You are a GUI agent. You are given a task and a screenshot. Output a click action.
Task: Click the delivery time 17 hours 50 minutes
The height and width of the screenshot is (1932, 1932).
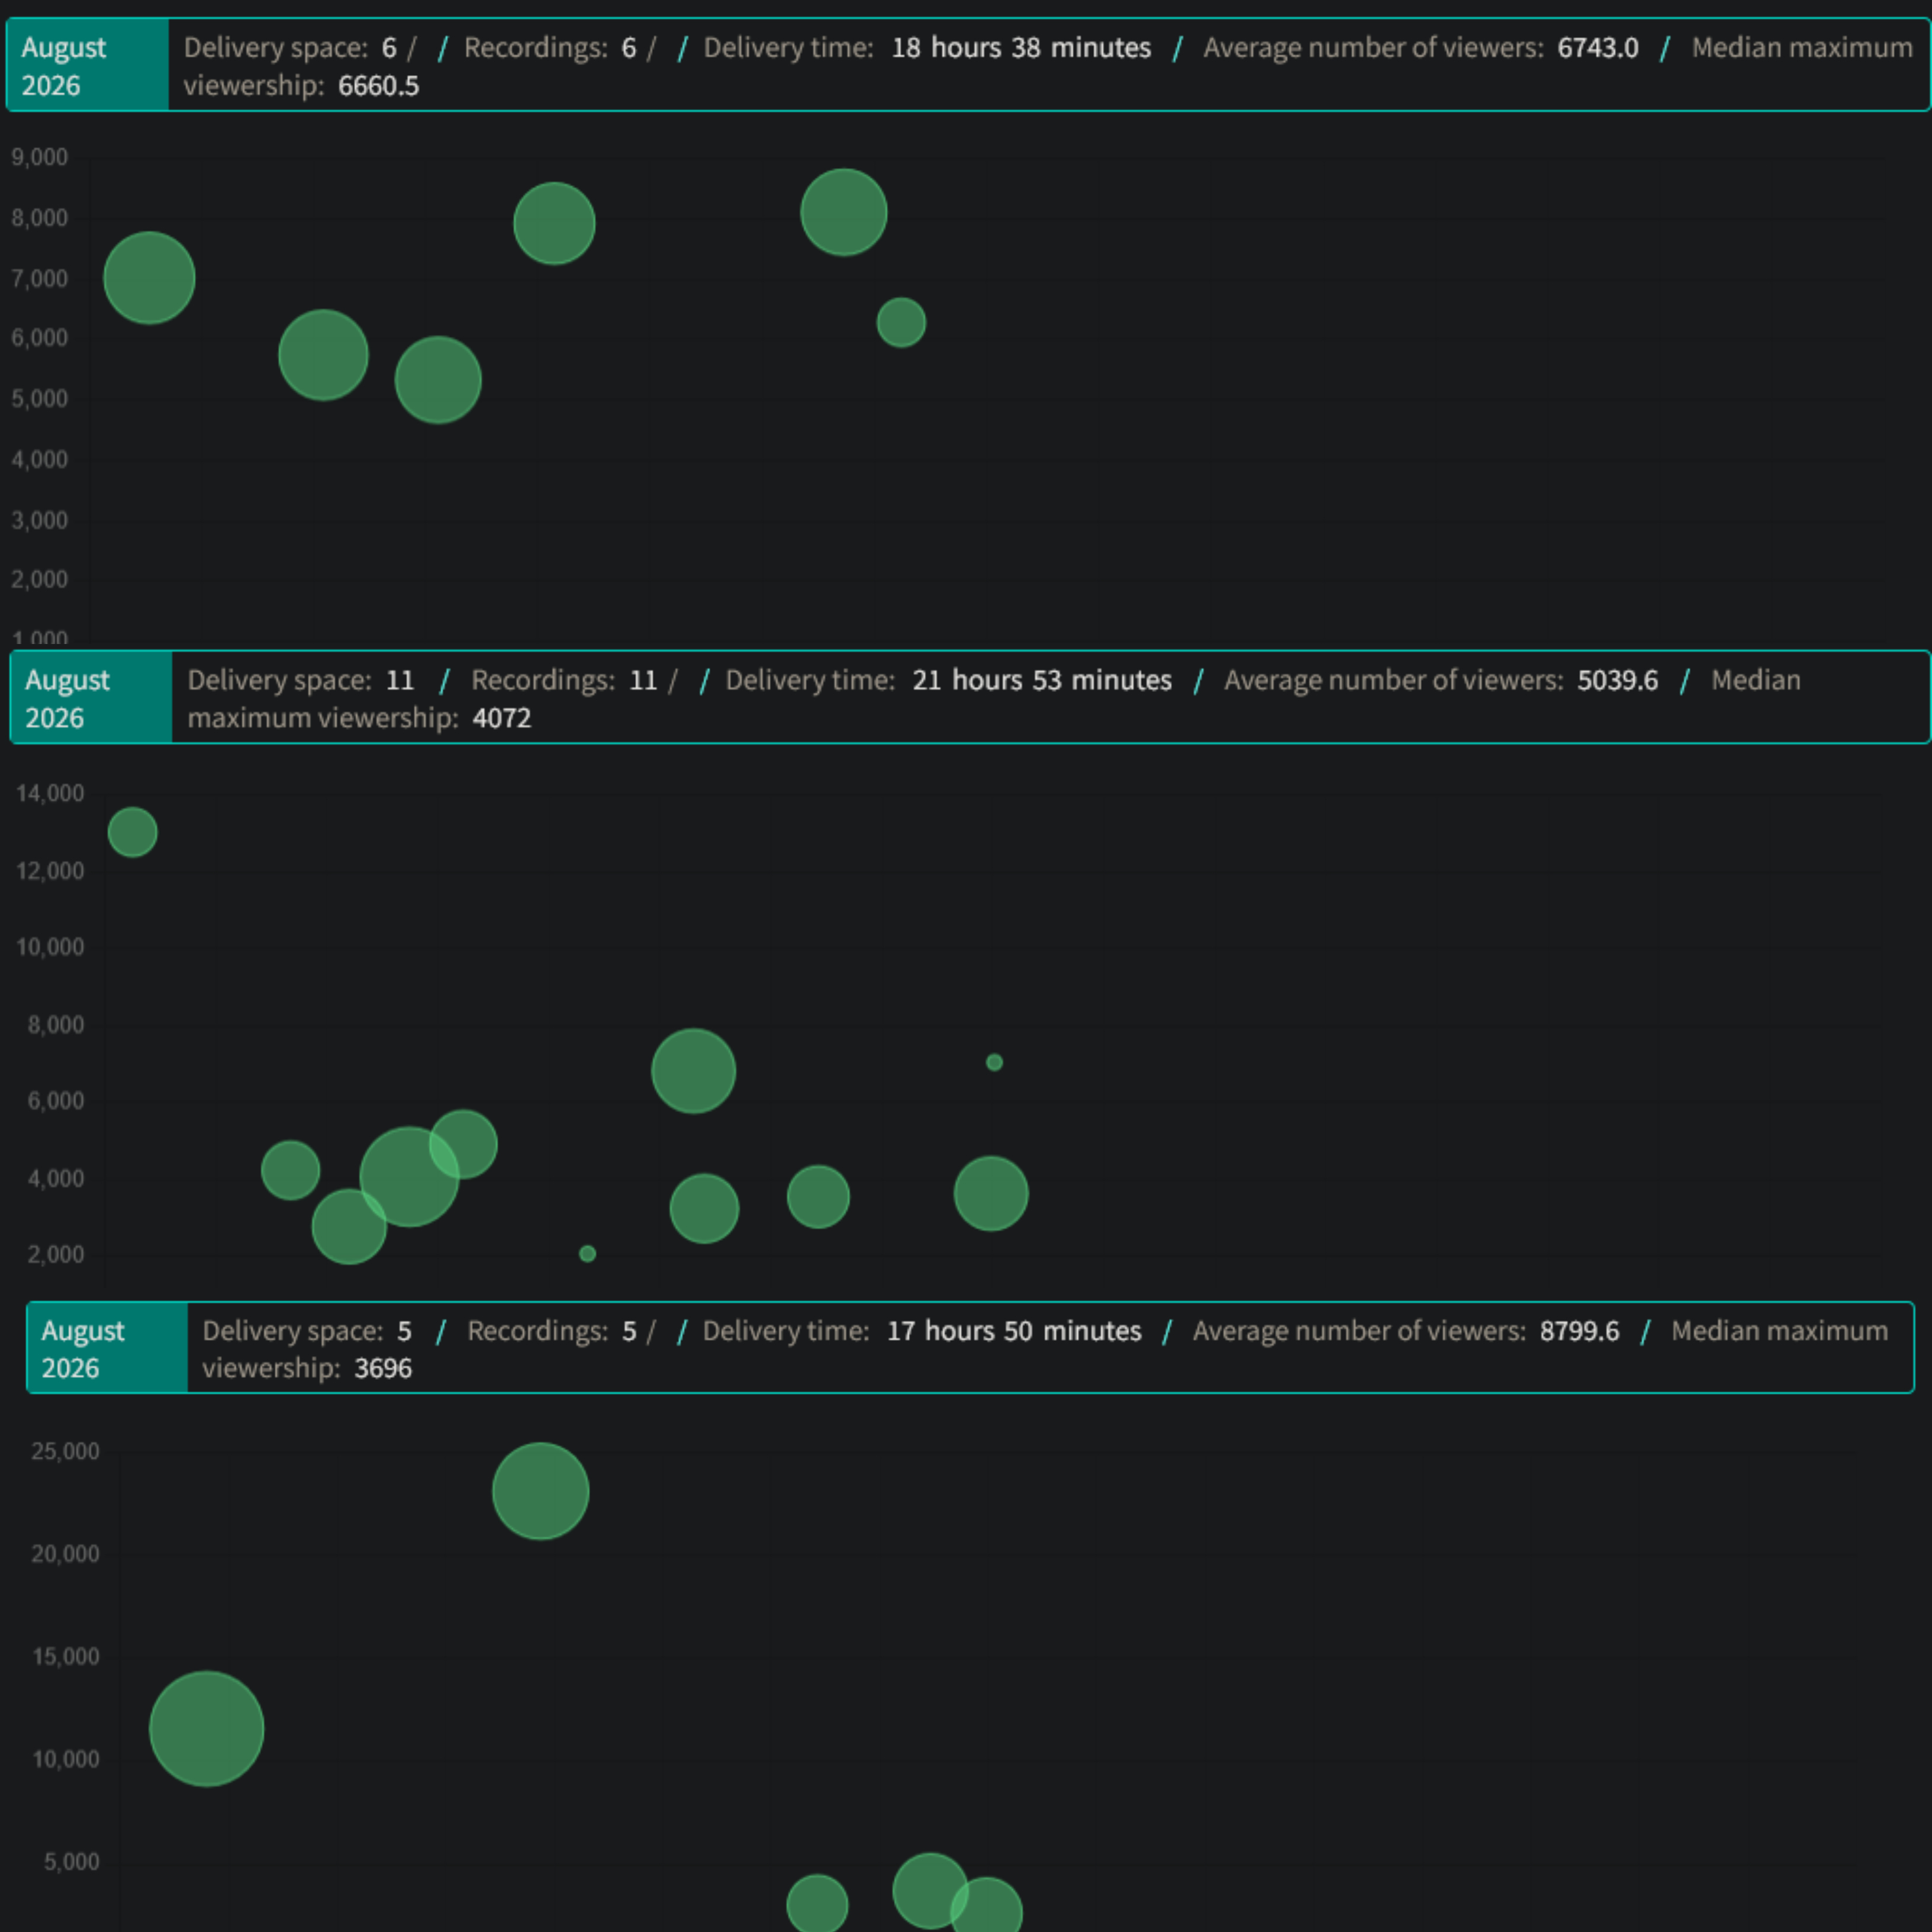point(1014,1331)
